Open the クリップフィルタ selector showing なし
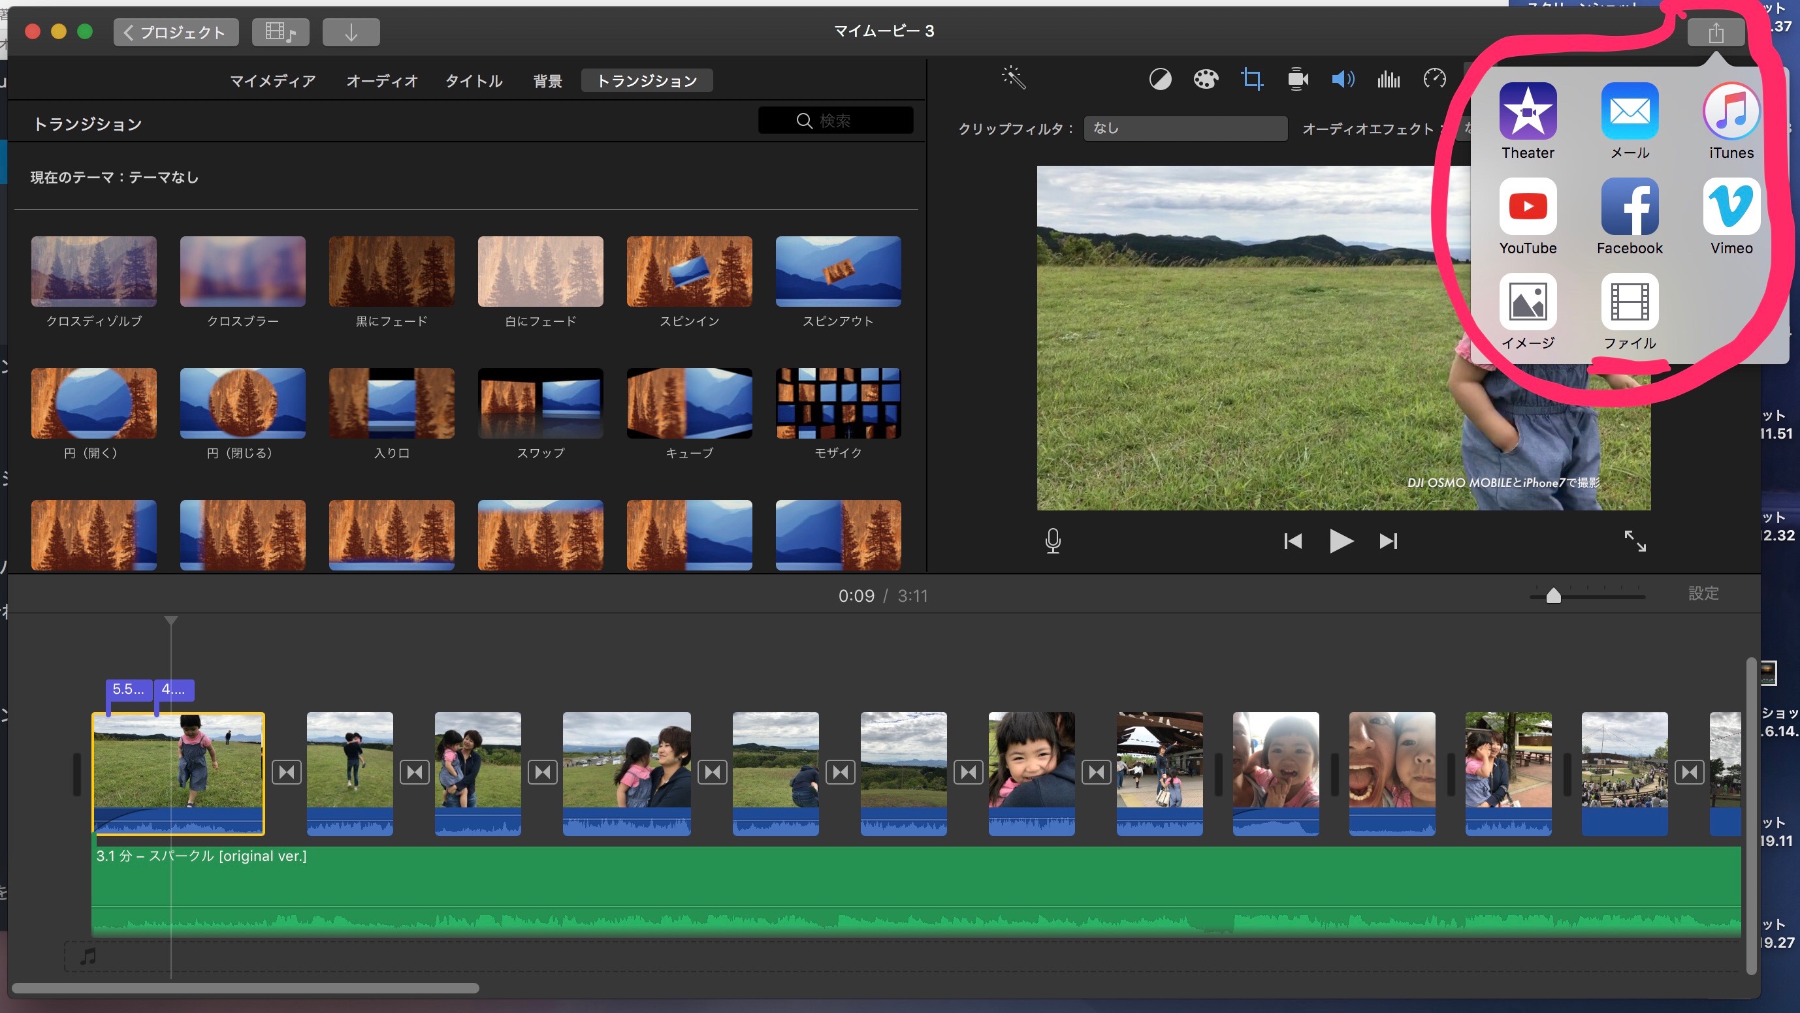 pos(1185,129)
